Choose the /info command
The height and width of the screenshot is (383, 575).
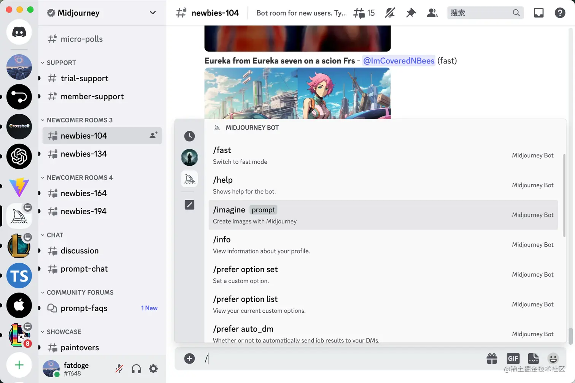[x=383, y=245]
